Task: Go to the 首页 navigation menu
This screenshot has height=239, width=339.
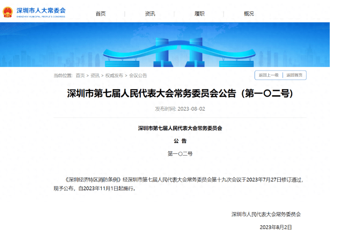Action: [x=101, y=14]
